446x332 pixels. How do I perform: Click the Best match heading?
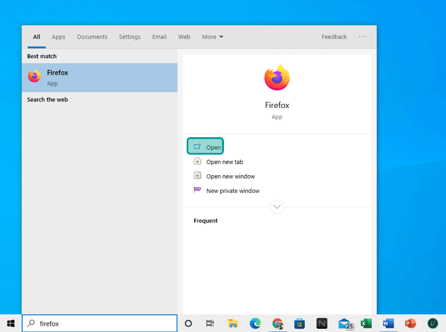coord(42,56)
